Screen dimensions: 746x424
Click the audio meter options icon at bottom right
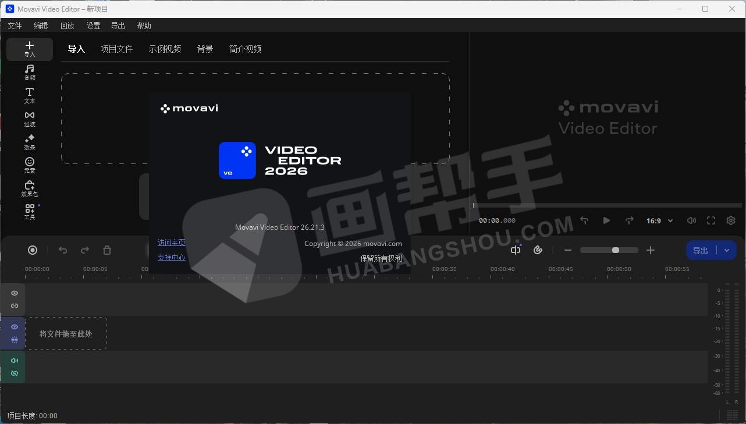733,415
